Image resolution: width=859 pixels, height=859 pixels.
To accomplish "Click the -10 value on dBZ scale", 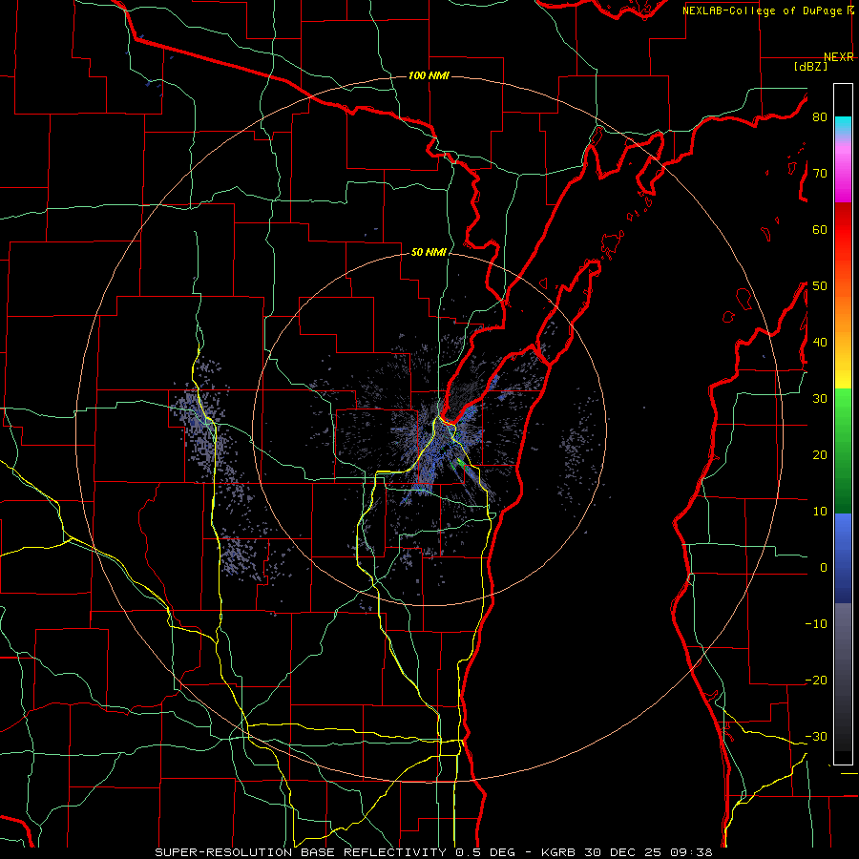I will 816,624.
